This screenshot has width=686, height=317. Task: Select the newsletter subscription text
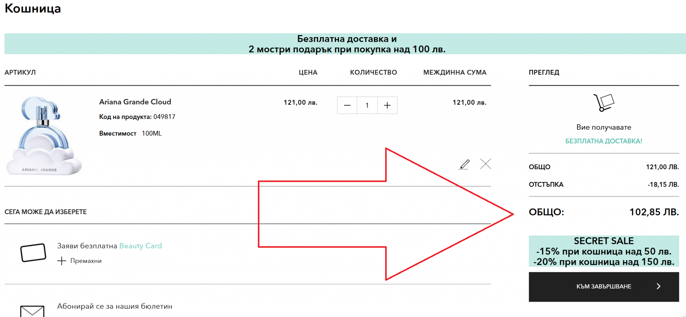[115, 306]
